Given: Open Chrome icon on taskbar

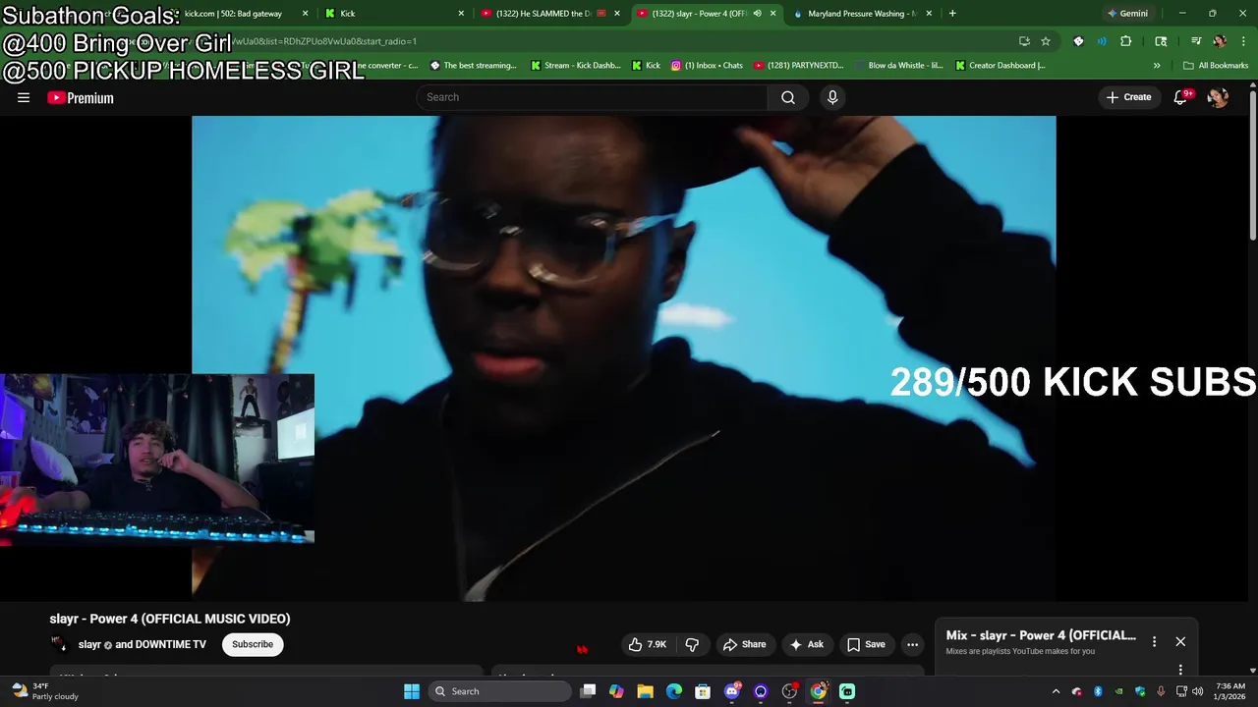Looking at the screenshot, I should pos(819,691).
